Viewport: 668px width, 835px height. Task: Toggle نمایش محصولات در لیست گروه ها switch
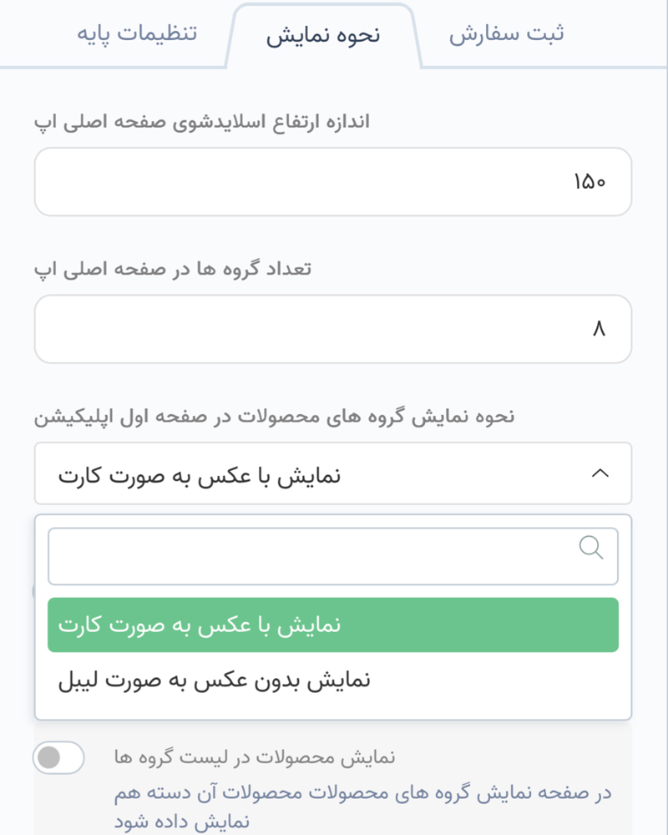click(x=58, y=758)
